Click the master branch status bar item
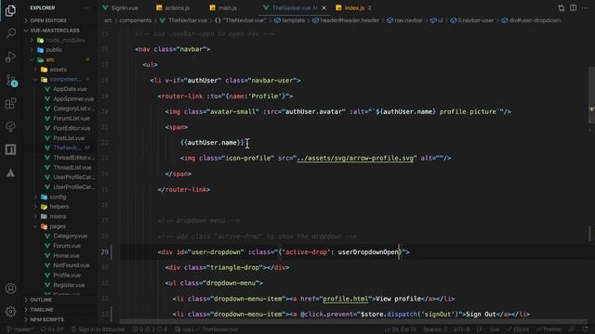 [x=20, y=329]
